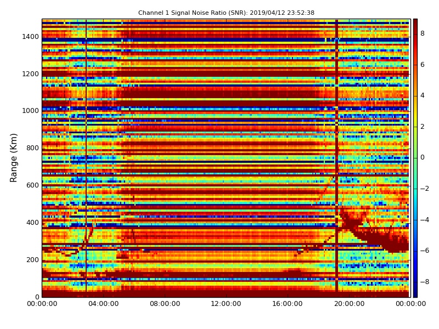Click the 04:00:00 time axis label

(103, 304)
